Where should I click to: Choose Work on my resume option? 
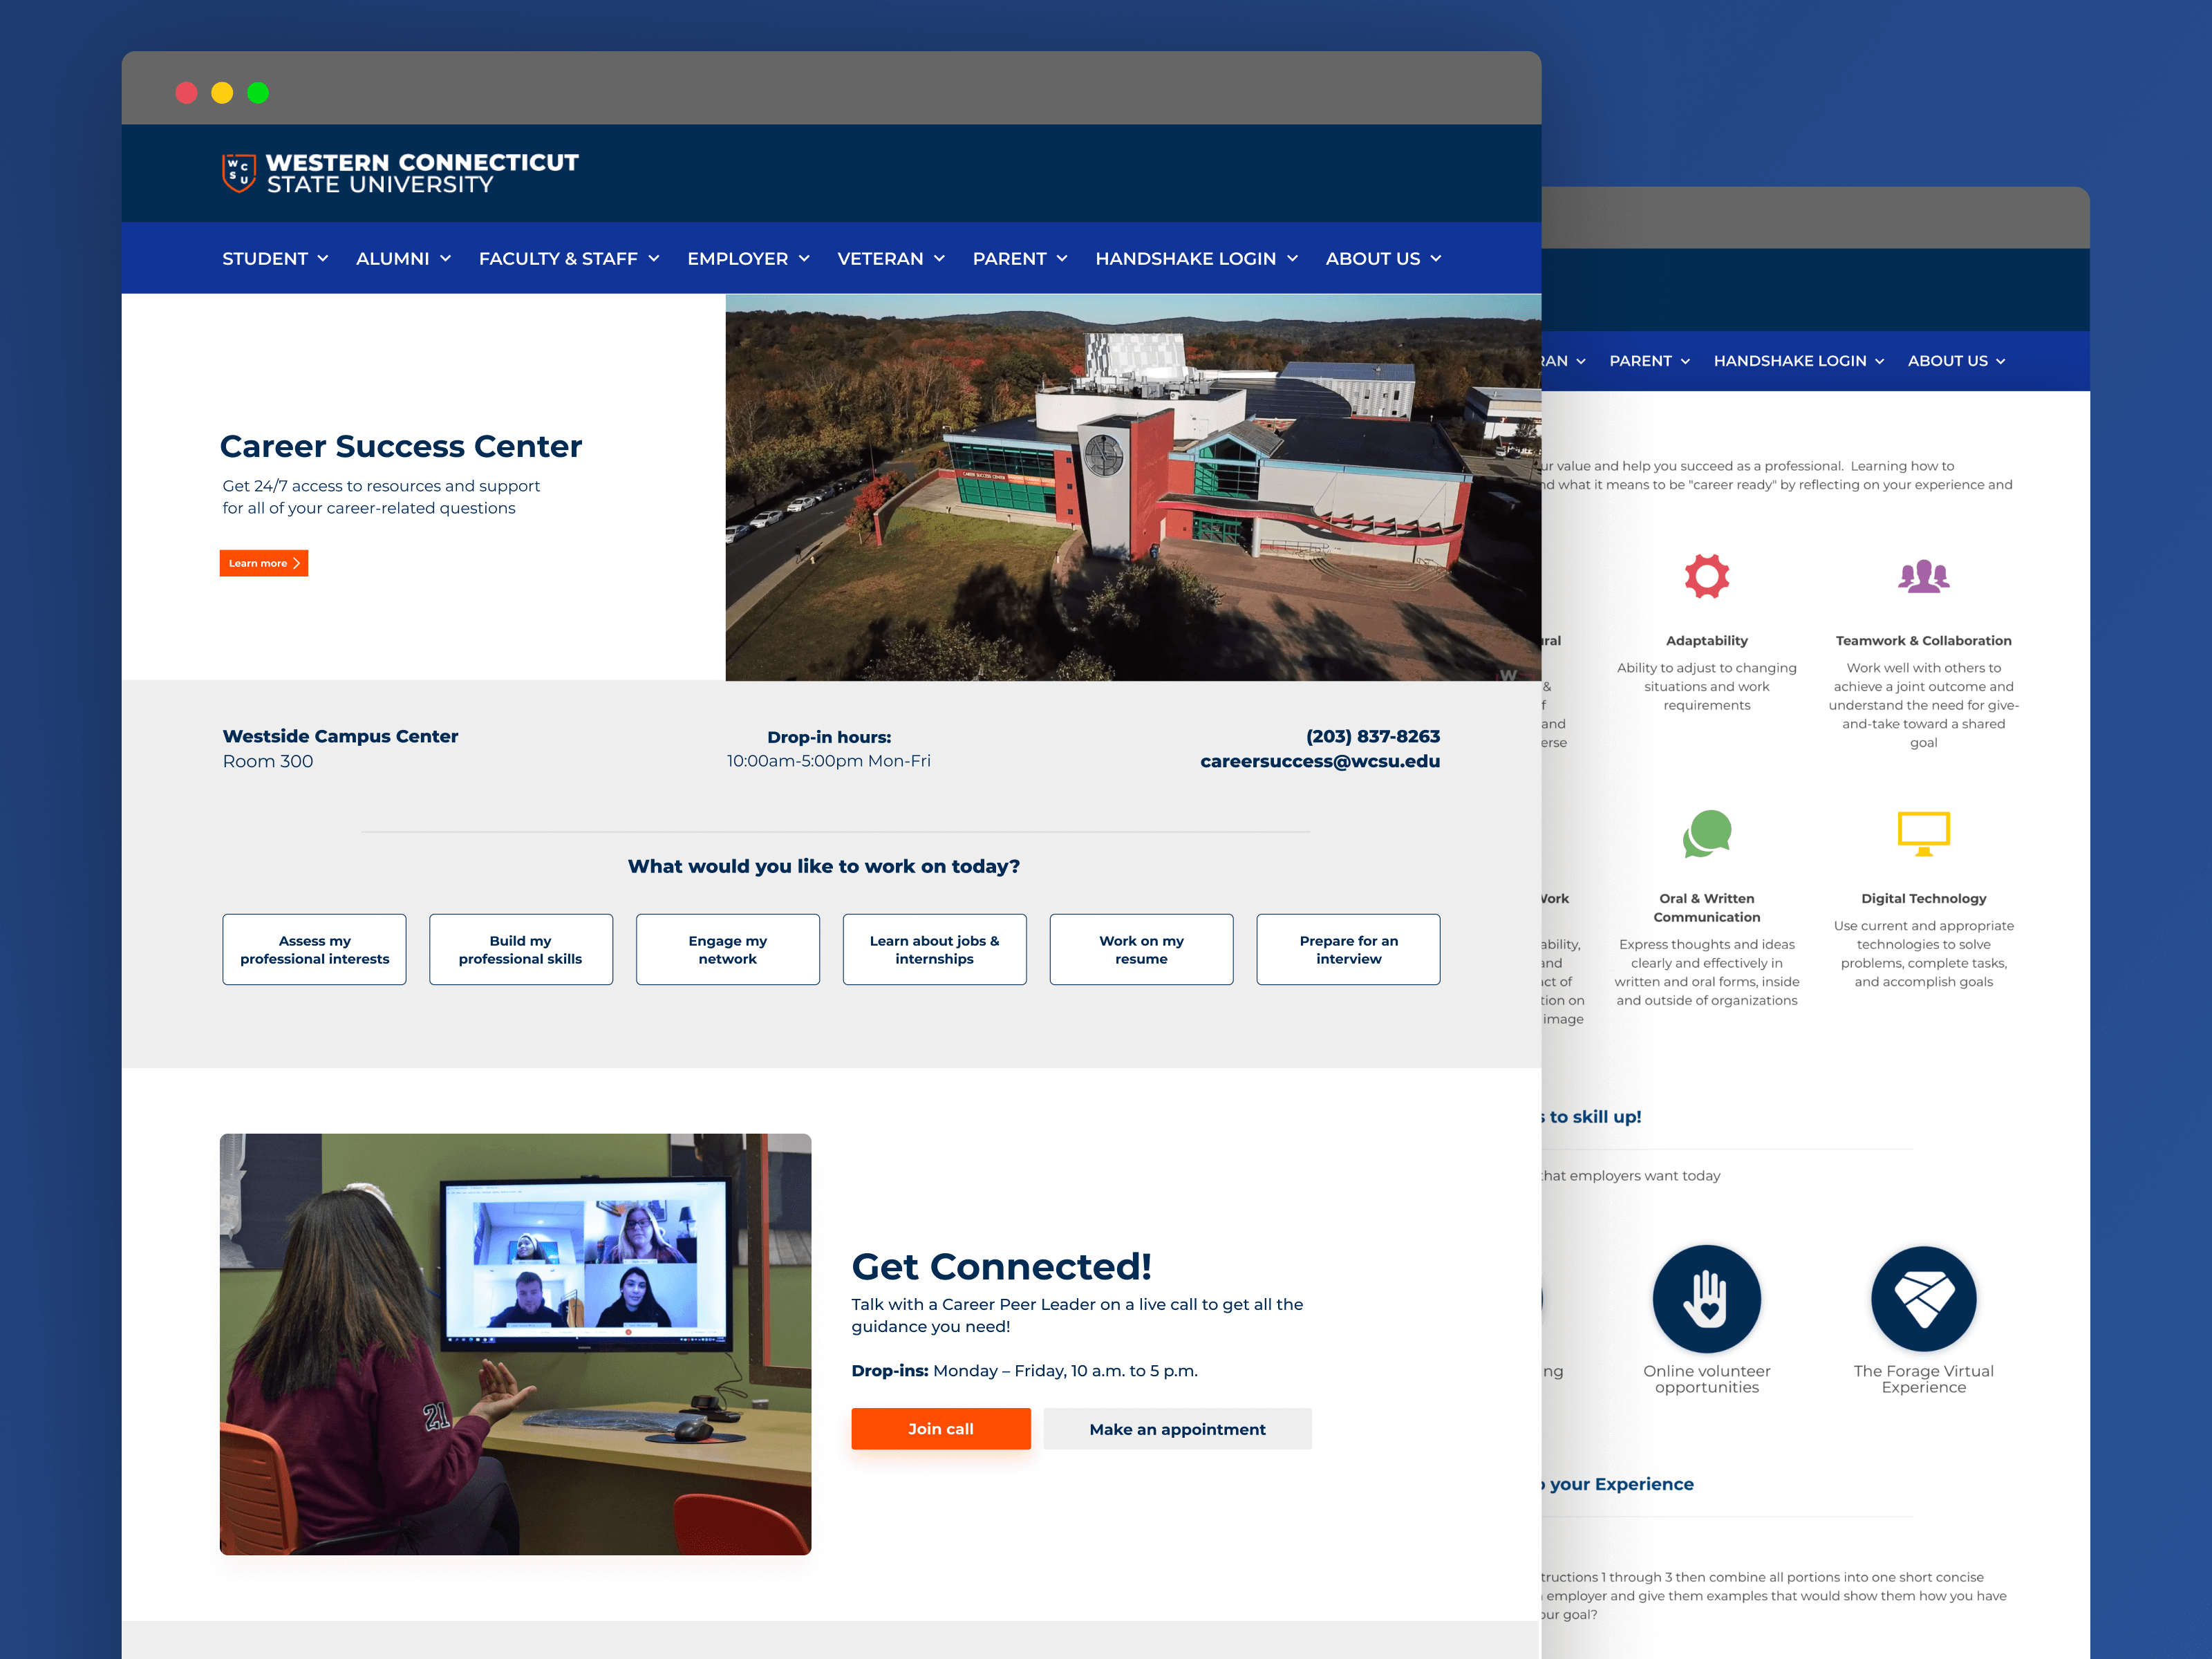pos(1140,949)
